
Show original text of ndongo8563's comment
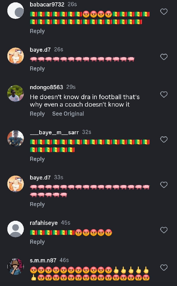click(x=68, y=114)
